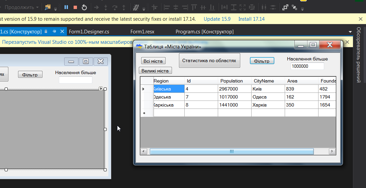
Task: Click the Area column header
Action: (x=301, y=81)
